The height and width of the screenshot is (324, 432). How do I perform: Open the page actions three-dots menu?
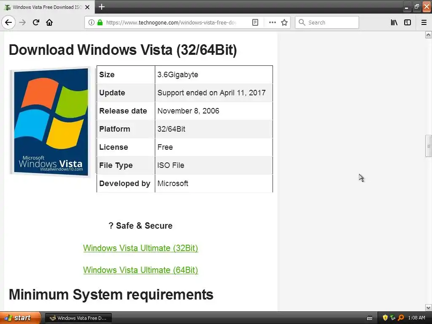272,23
